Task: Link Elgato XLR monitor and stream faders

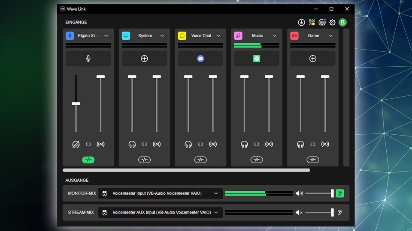Action: (x=88, y=144)
